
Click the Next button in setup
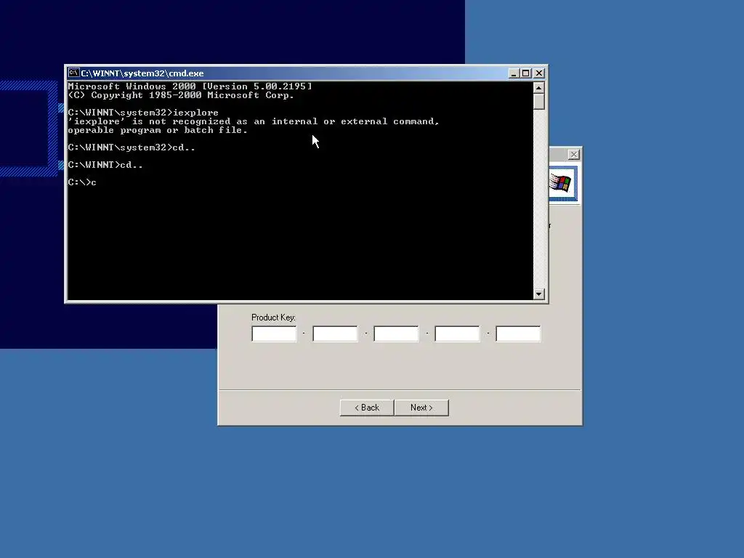[421, 408]
